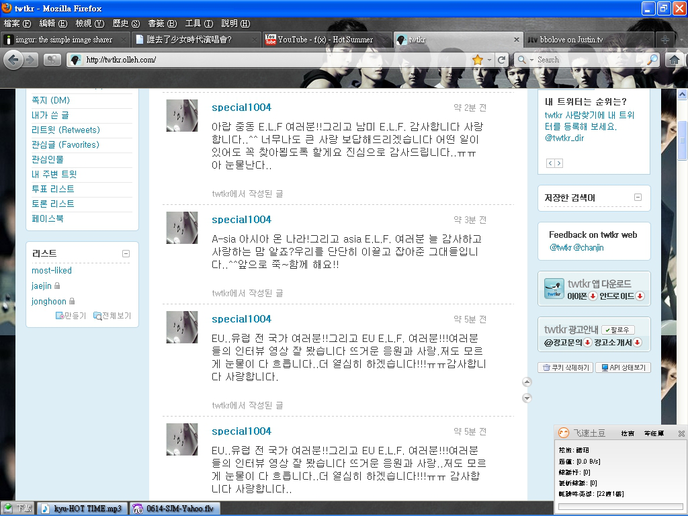Viewport: 688px width, 516px height.
Task: Click the browser Forward arrow
Action: [x=30, y=60]
